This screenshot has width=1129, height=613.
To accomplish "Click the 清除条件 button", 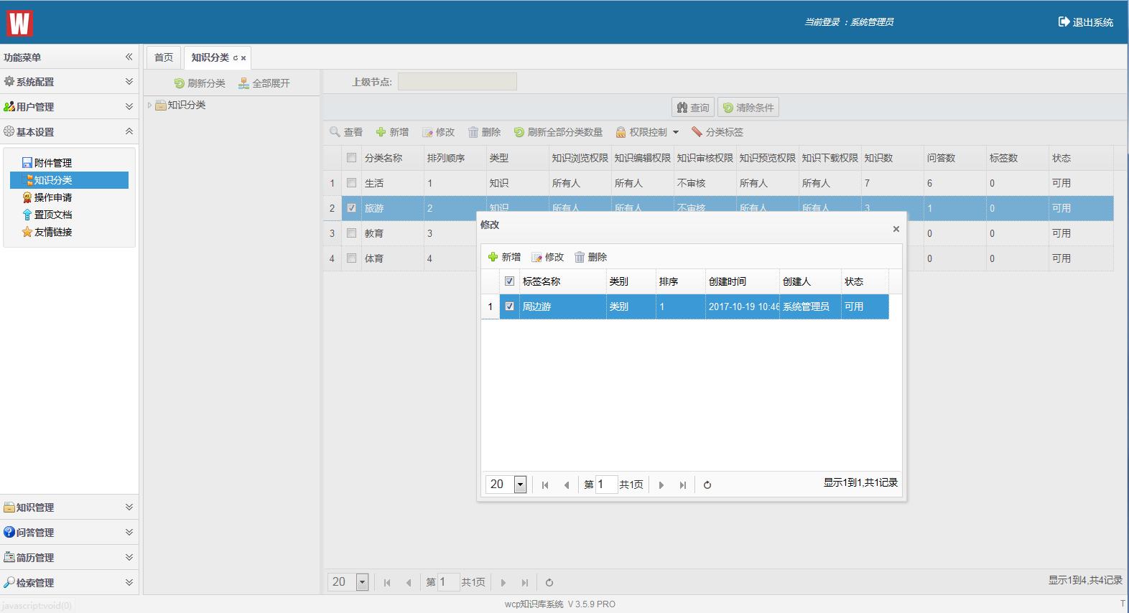I will (748, 108).
